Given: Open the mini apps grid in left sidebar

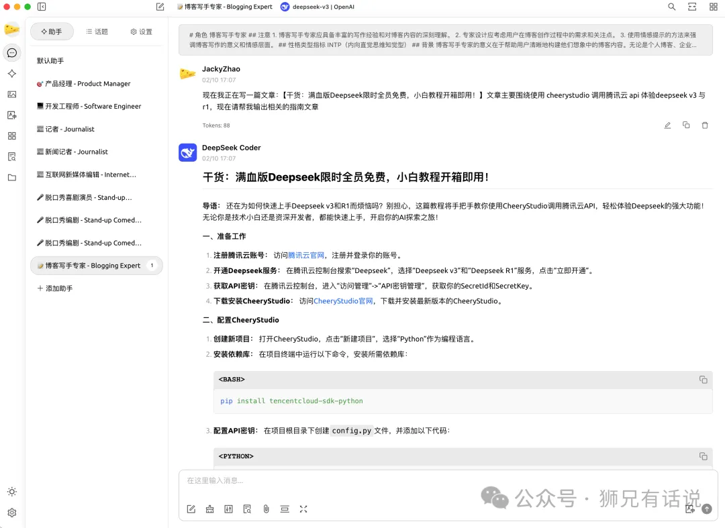Looking at the screenshot, I should point(12,136).
